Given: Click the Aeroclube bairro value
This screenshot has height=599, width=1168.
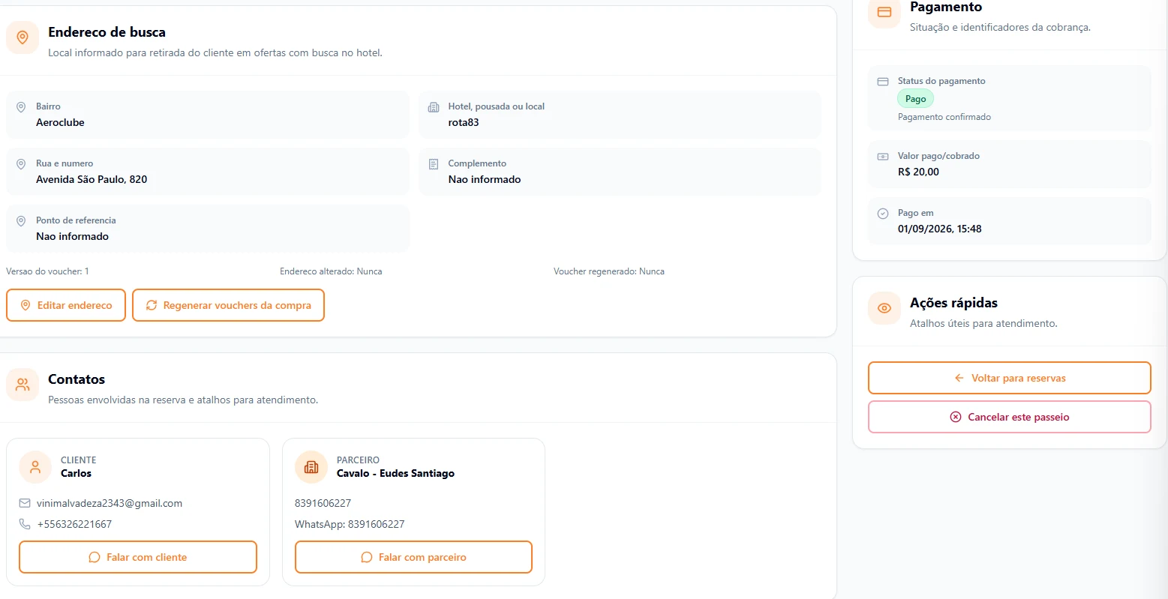Looking at the screenshot, I should pos(60,122).
